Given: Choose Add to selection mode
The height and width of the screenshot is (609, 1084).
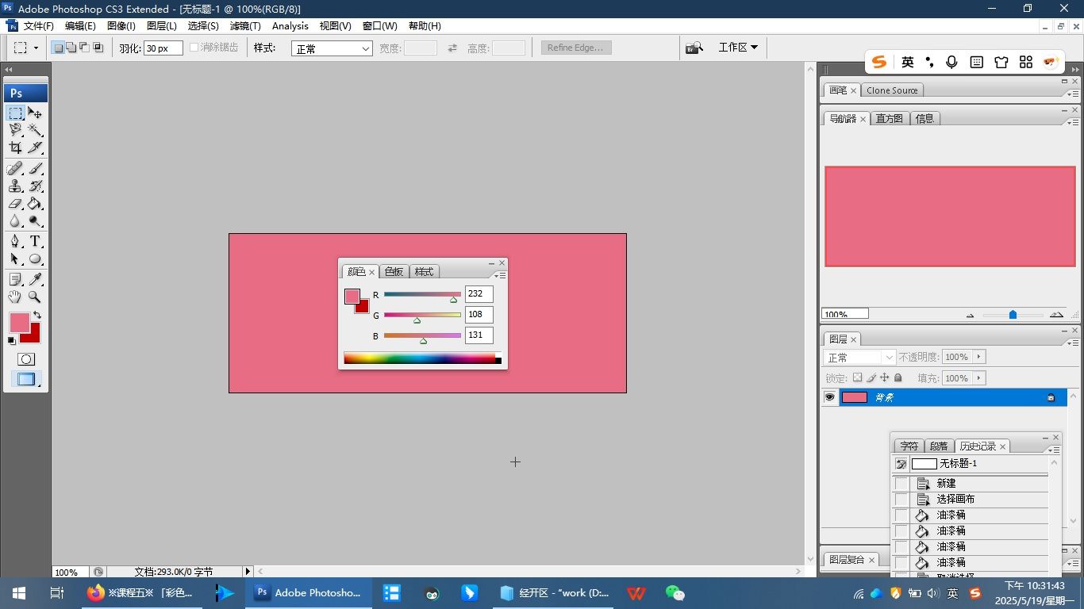Looking at the screenshot, I should (x=71, y=48).
